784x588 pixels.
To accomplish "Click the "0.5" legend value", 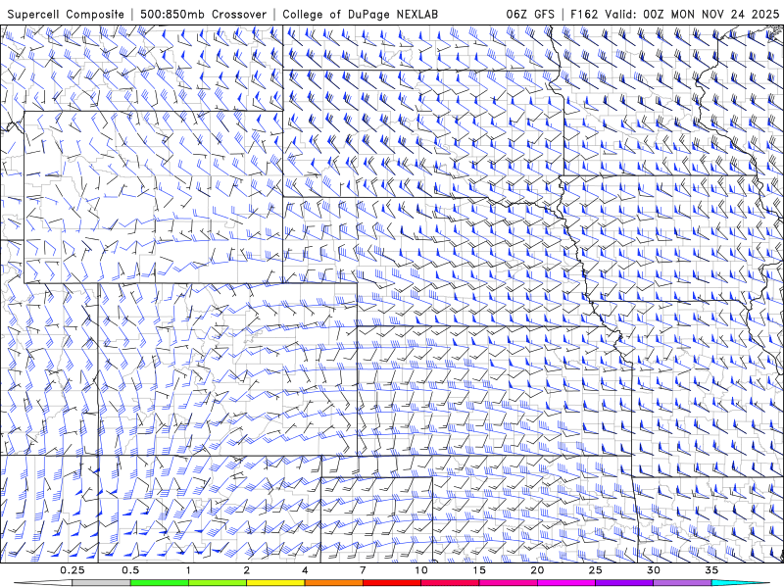I will pos(130,570).
